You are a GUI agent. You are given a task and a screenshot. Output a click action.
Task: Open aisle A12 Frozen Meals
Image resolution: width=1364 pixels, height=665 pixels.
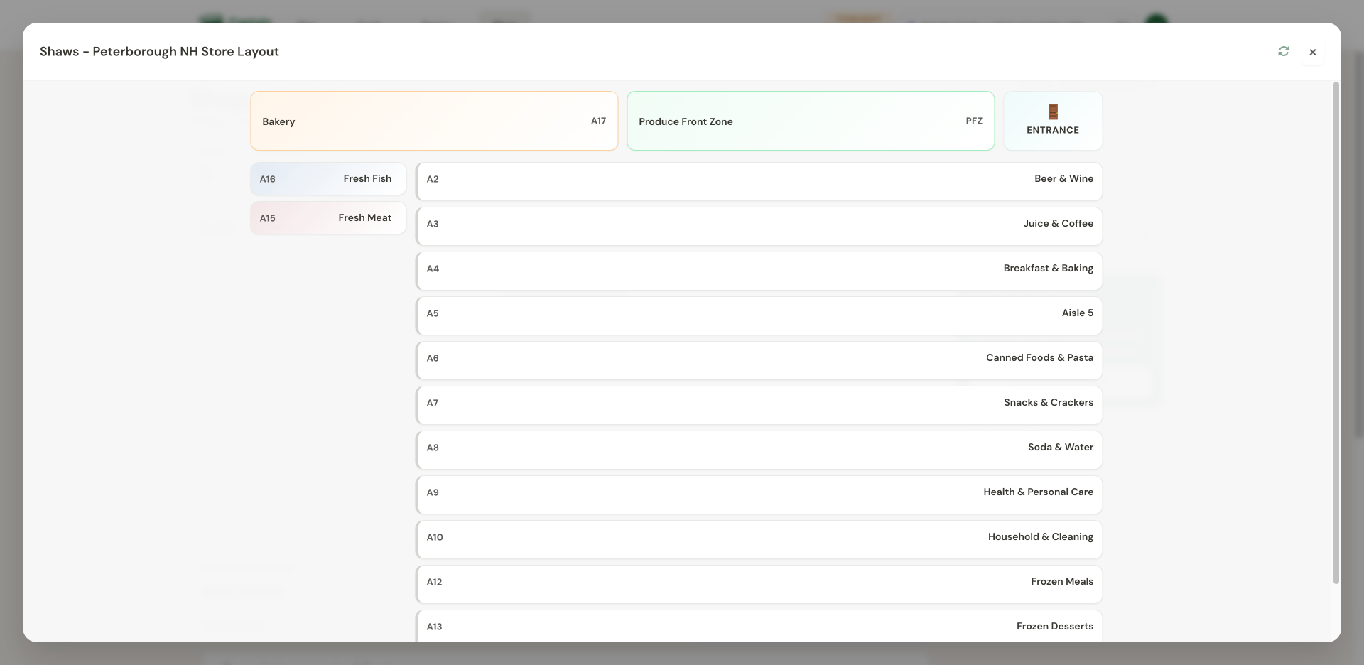click(759, 584)
